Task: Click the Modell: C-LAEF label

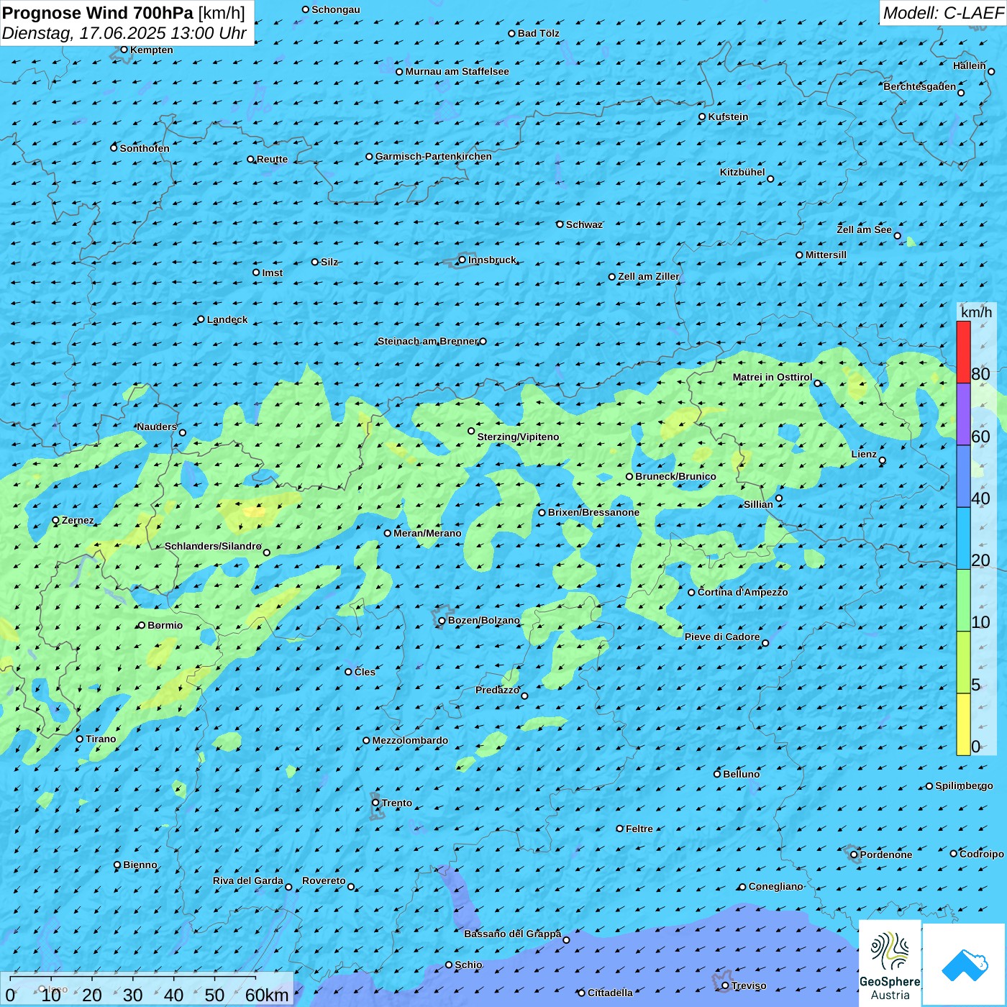Action: click(943, 12)
